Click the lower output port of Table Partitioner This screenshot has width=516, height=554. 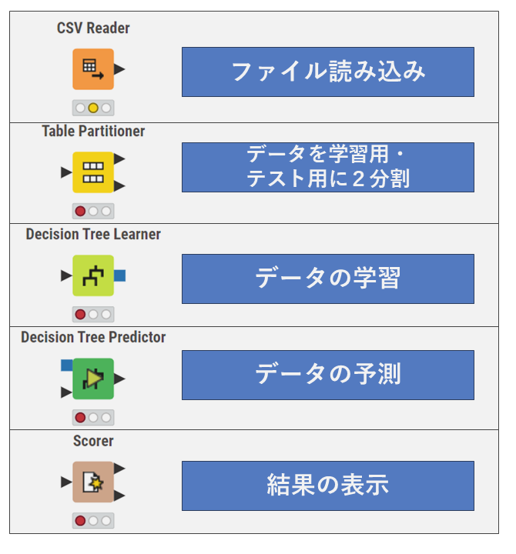pos(119,185)
